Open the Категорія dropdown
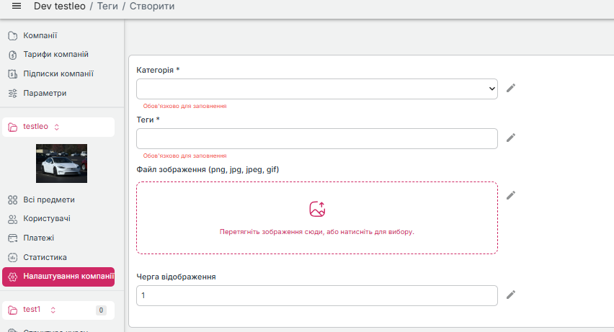Viewport: 614px width, 332px height. pyautogui.click(x=316, y=89)
